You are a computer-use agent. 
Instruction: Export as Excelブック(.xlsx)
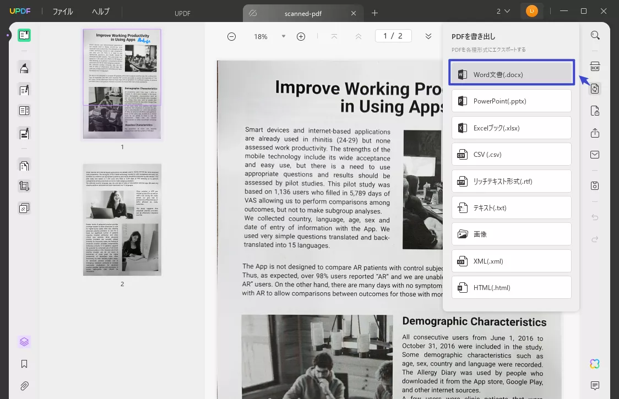[x=512, y=128]
